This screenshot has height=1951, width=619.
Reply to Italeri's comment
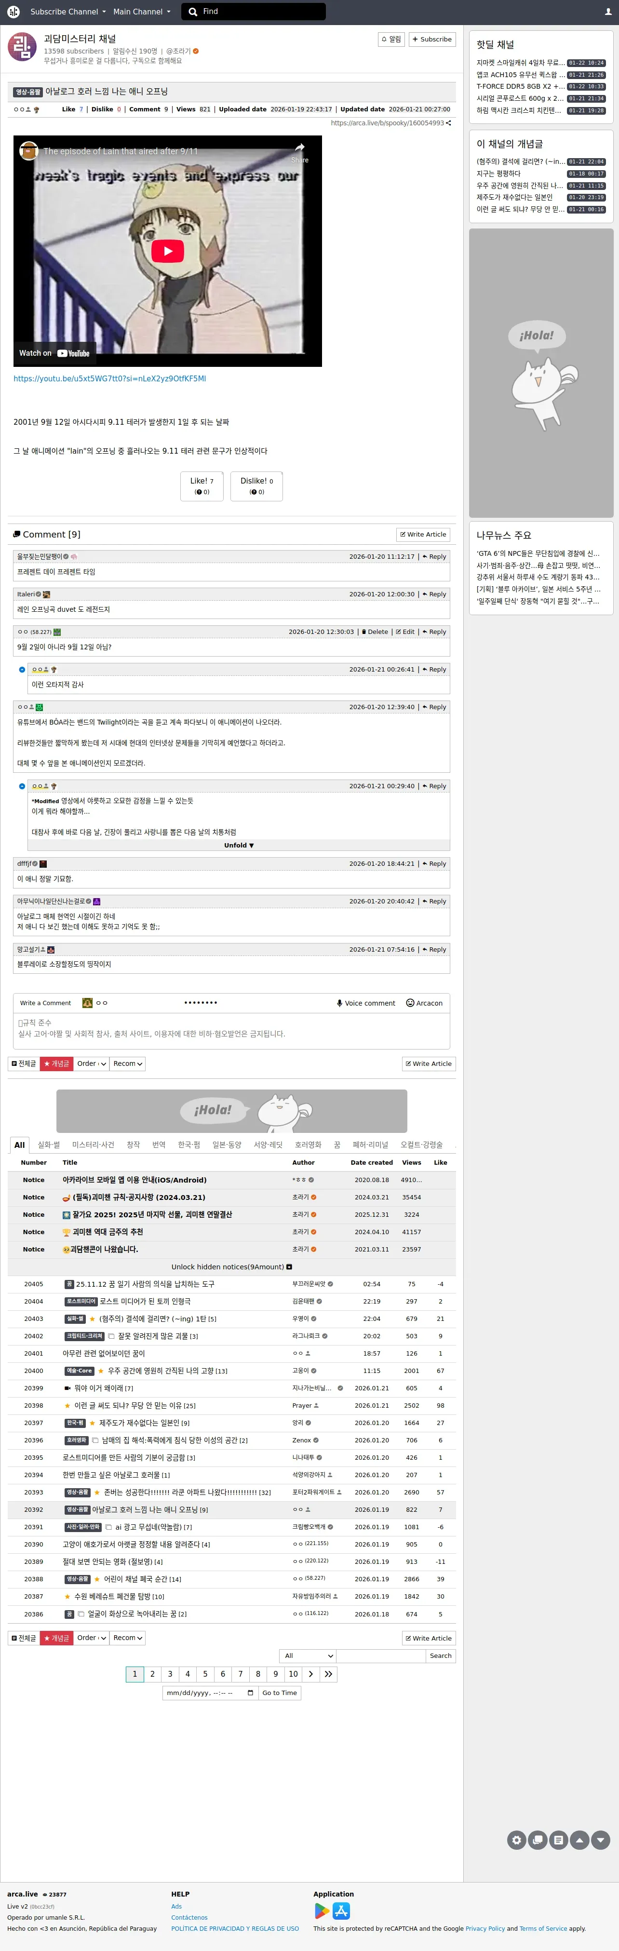(x=434, y=594)
